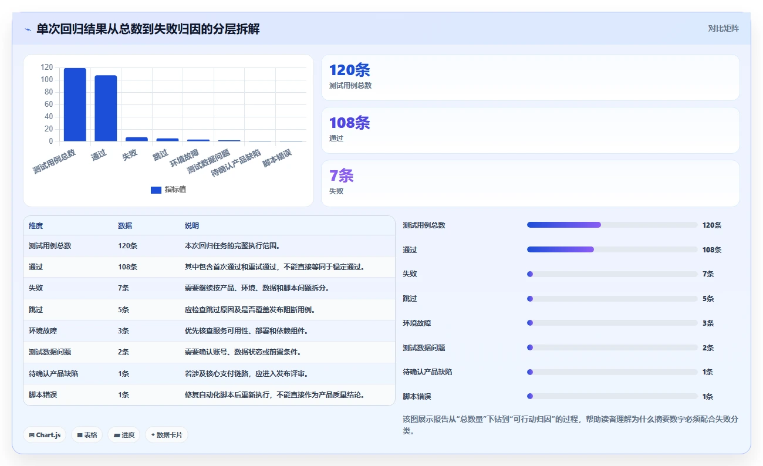Open the 对比矩阵 link in header
763x466 pixels.
tap(723, 28)
